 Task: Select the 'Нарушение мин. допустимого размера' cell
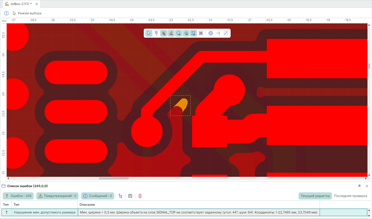point(45,212)
